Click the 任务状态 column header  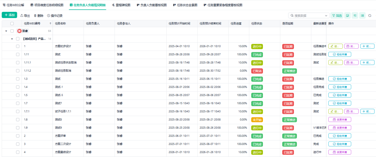tap(257, 23)
